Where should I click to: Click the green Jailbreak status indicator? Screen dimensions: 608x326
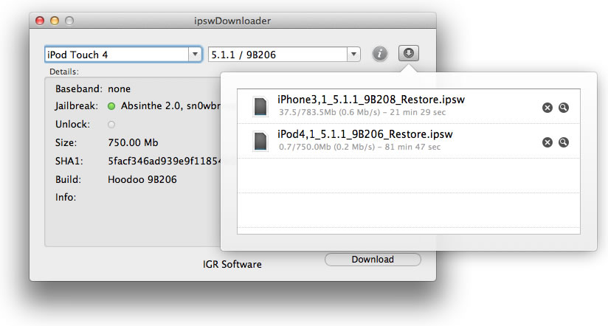pyautogui.click(x=111, y=106)
